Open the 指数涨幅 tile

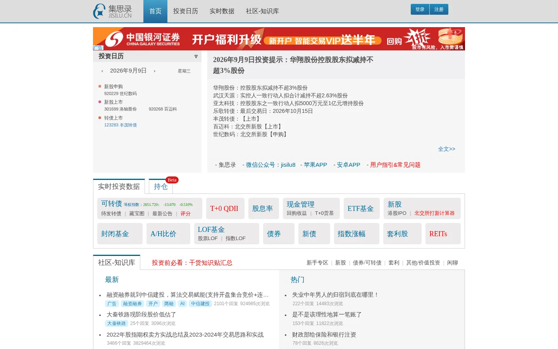356,234
